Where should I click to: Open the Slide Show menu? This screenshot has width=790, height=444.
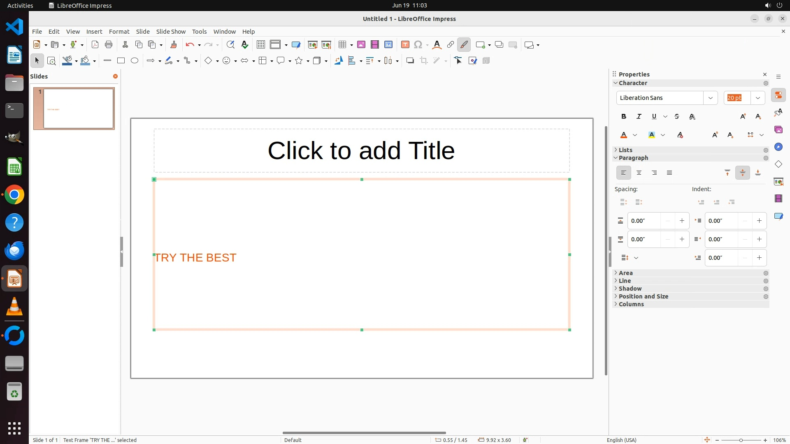click(x=171, y=31)
